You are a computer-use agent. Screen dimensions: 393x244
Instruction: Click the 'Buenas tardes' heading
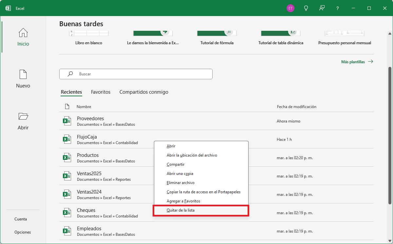tap(81, 24)
